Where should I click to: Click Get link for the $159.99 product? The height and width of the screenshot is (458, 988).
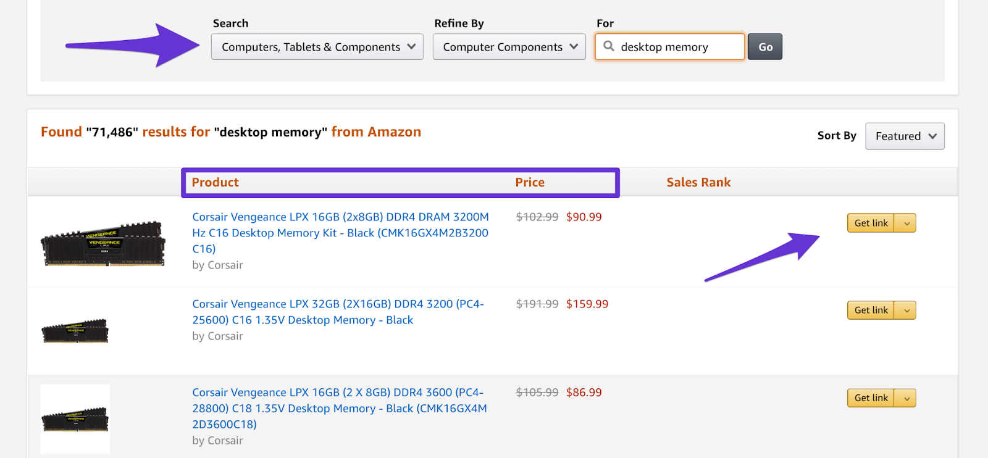tap(871, 310)
